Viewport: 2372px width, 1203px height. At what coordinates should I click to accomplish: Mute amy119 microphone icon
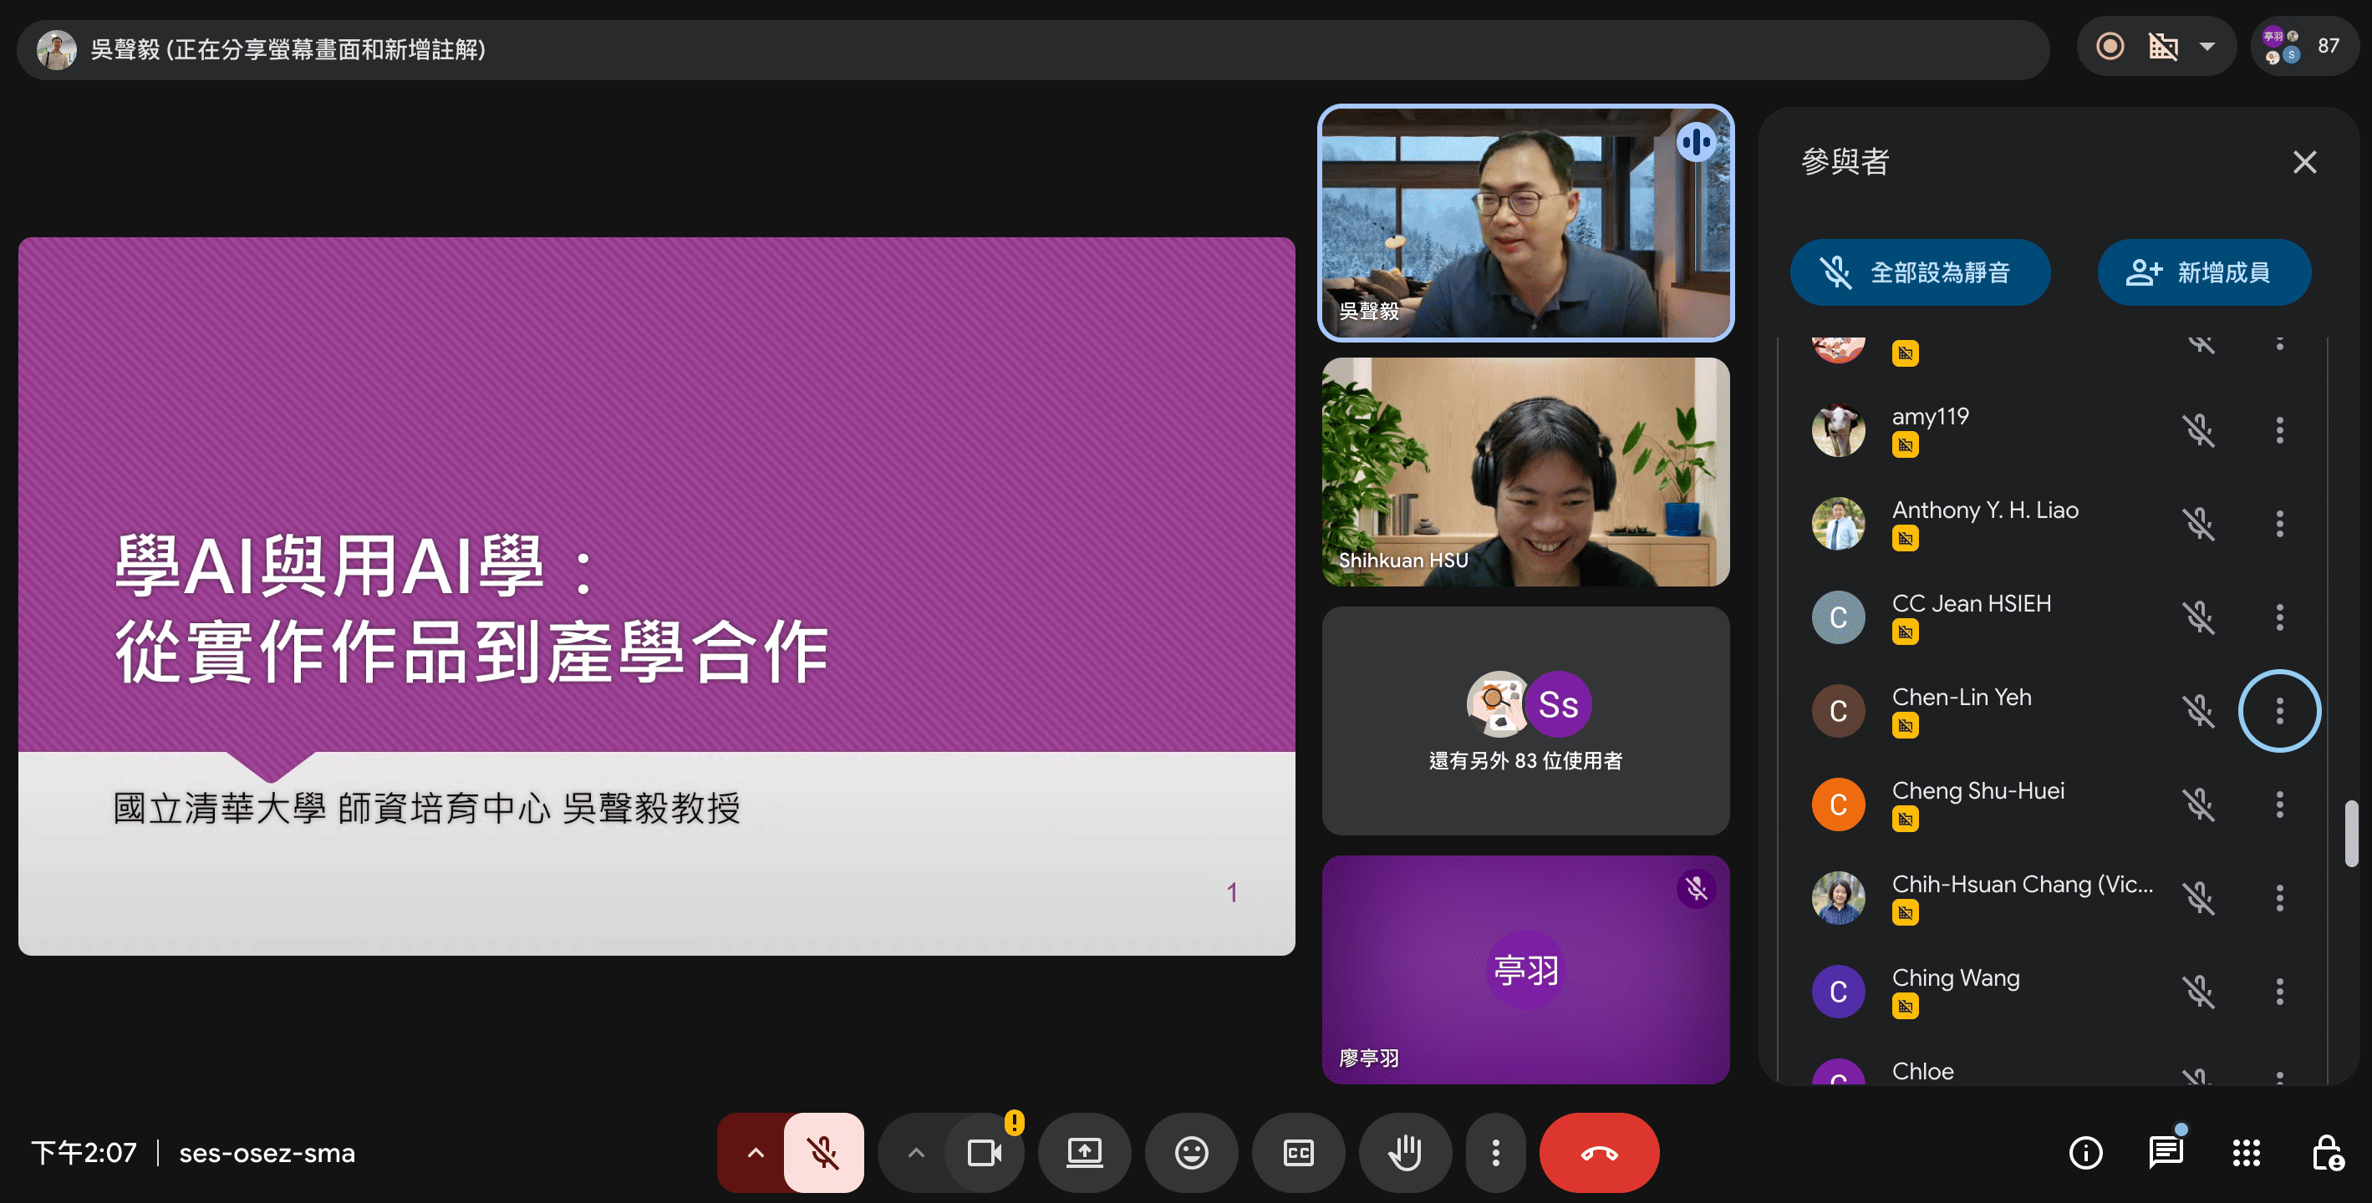2199,430
